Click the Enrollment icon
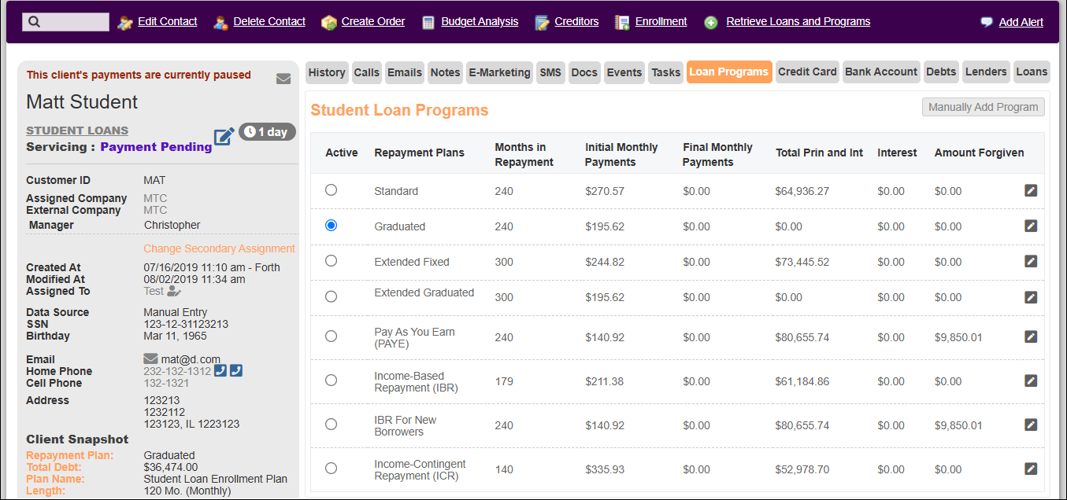Image resolution: width=1067 pixels, height=500 pixels. [x=622, y=23]
